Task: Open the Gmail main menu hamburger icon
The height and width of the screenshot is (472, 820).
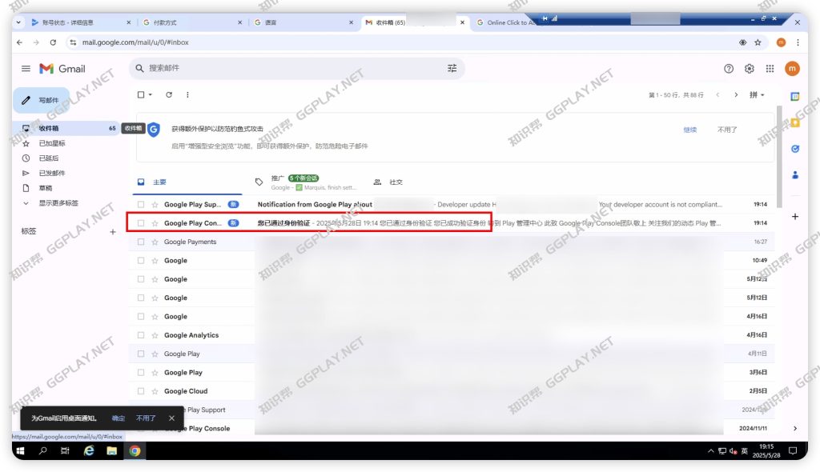Action: pos(26,69)
